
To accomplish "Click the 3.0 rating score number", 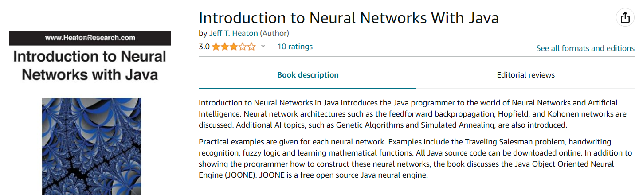I will click(x=204, y=47).
